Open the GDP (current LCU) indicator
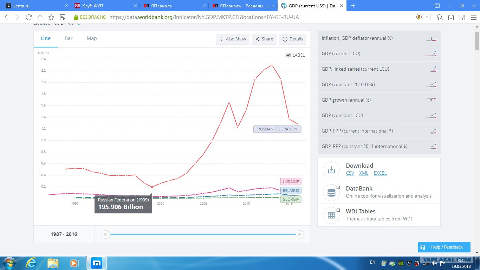The width and height of the screenshot is (480, 270). (379, 54)
